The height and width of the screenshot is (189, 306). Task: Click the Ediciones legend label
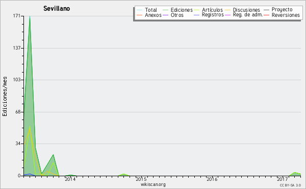point(182,10)
